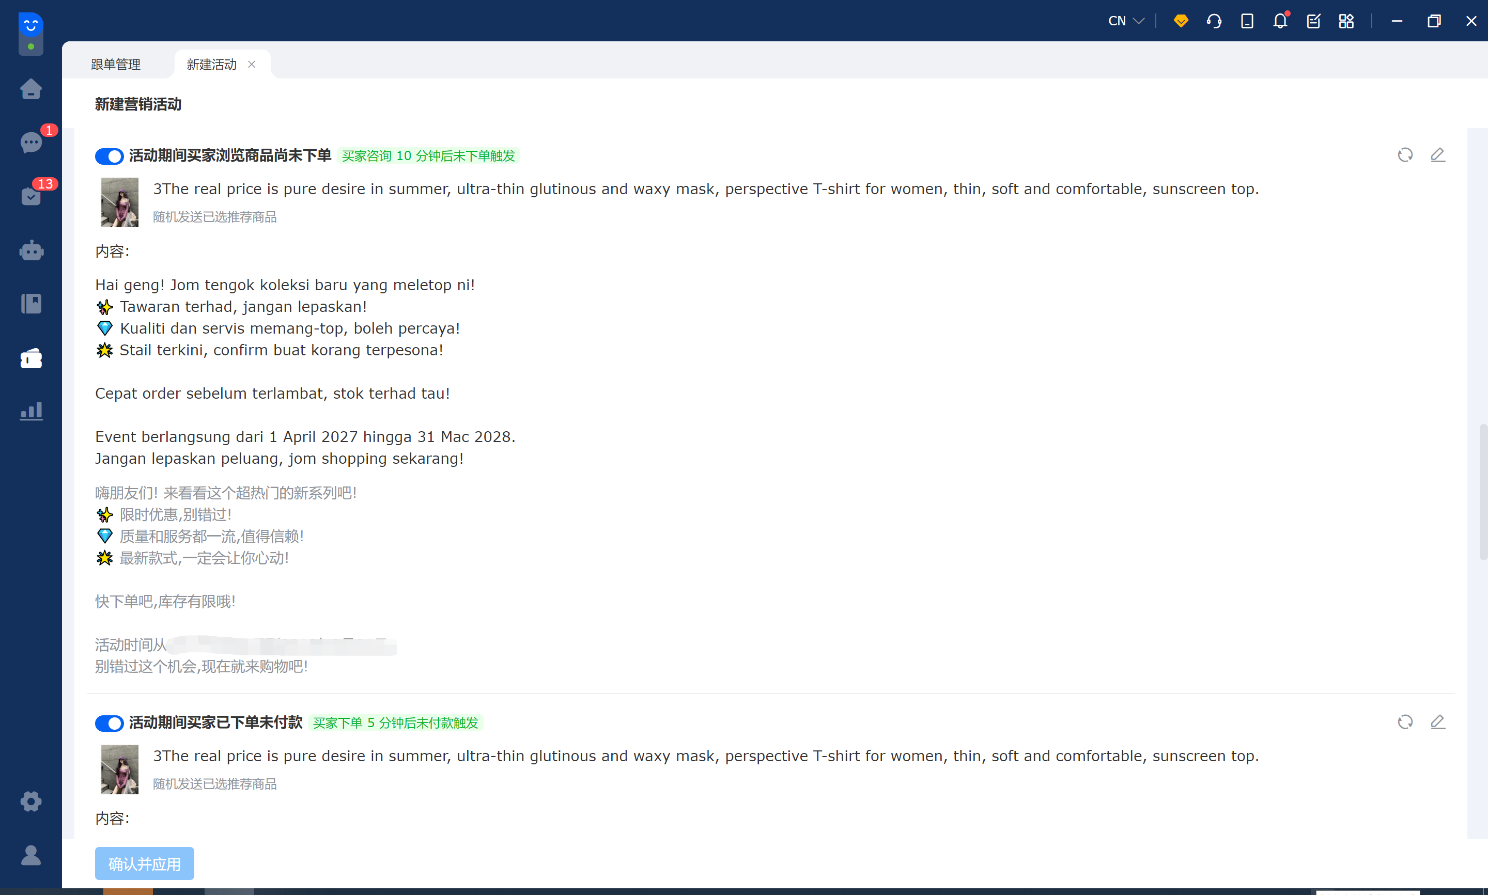
Task: Open the notifications bell
Action: point(1280,21)
